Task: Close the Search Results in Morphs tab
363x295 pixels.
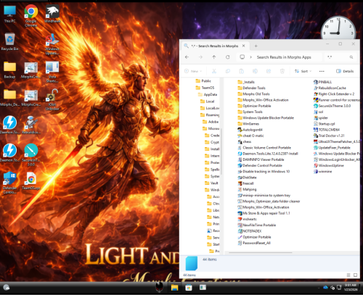Action: (x=244, y=46)
